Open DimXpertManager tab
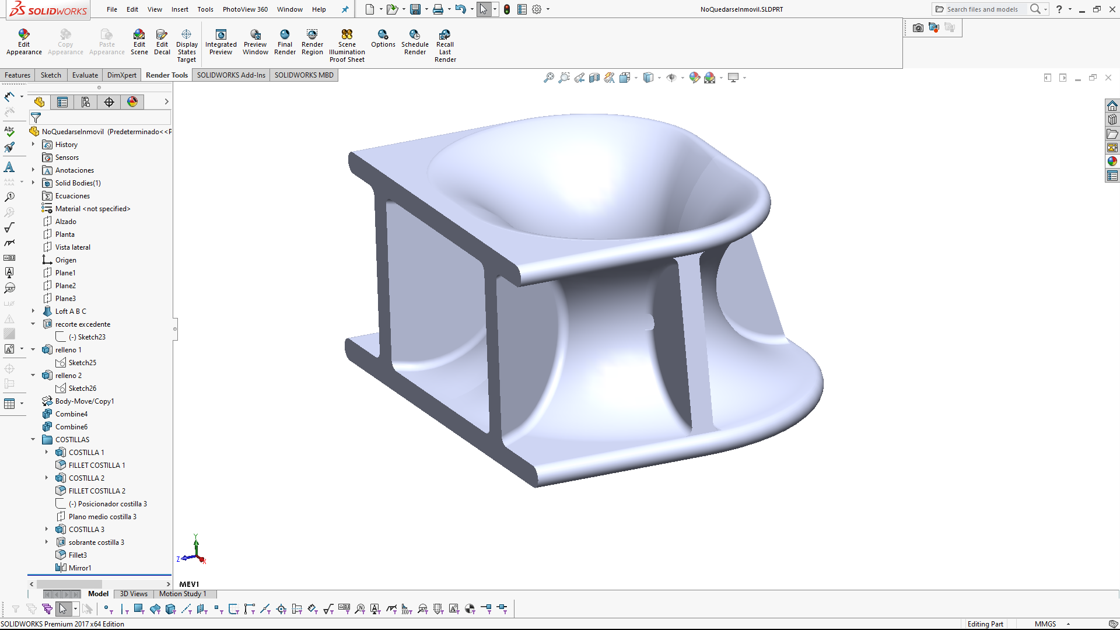This screenshot has height=630, width=1120. [109, 102]
